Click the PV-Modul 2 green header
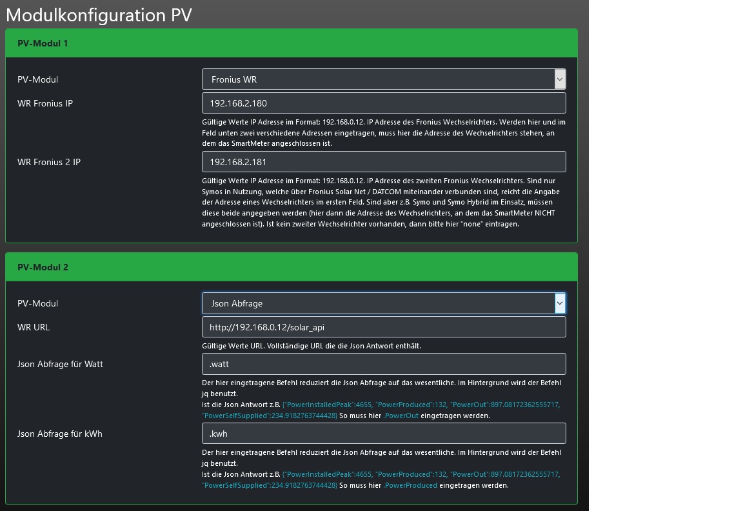Viewport: 743px width, 511px height. pos(291,267)
